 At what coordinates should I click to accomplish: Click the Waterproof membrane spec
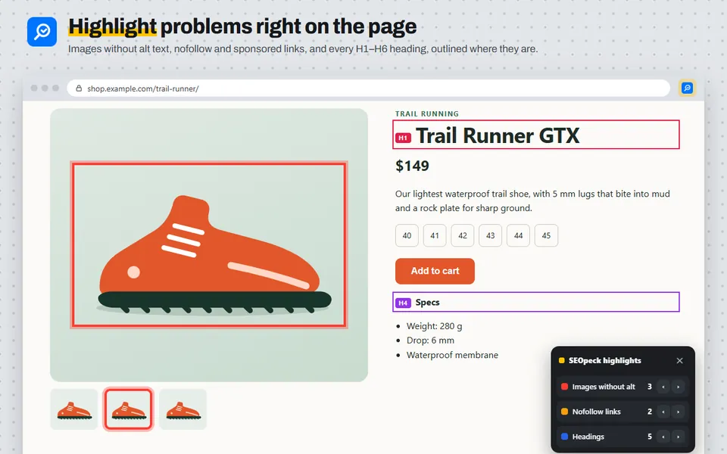click(x=453, y=355)
